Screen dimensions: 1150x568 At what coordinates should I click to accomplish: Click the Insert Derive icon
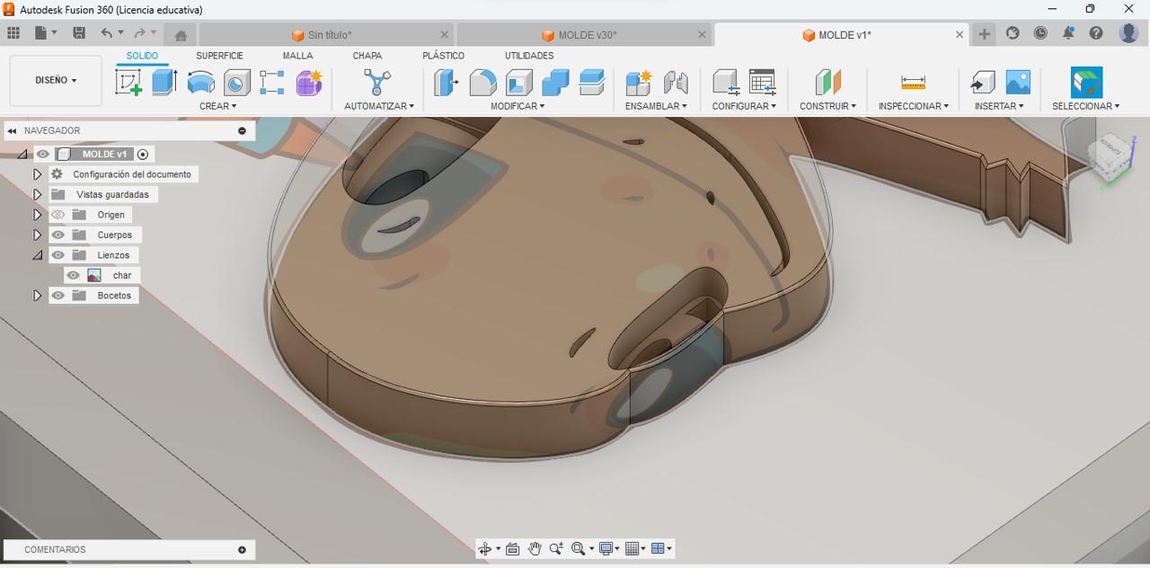click(982, 83)
